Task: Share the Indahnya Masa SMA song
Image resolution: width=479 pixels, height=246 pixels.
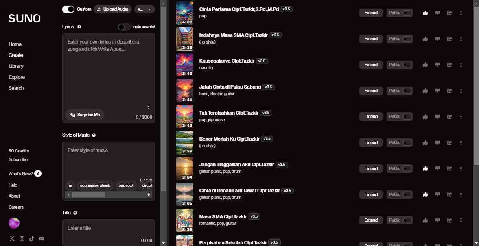Action: (x=449, y=39)
